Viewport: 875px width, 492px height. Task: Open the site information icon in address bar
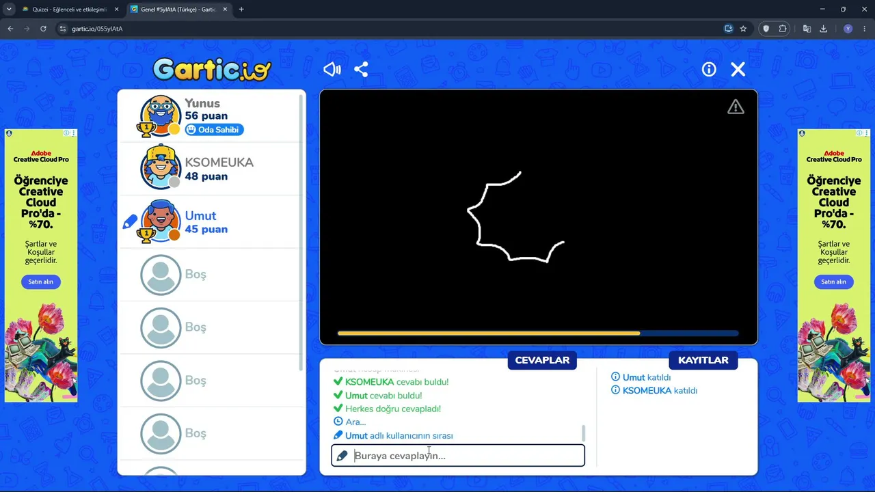(x=63, y=29)
